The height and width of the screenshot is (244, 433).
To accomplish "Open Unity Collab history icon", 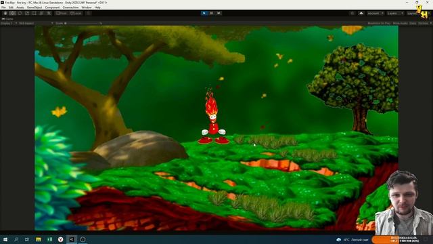I will (352, 13).
